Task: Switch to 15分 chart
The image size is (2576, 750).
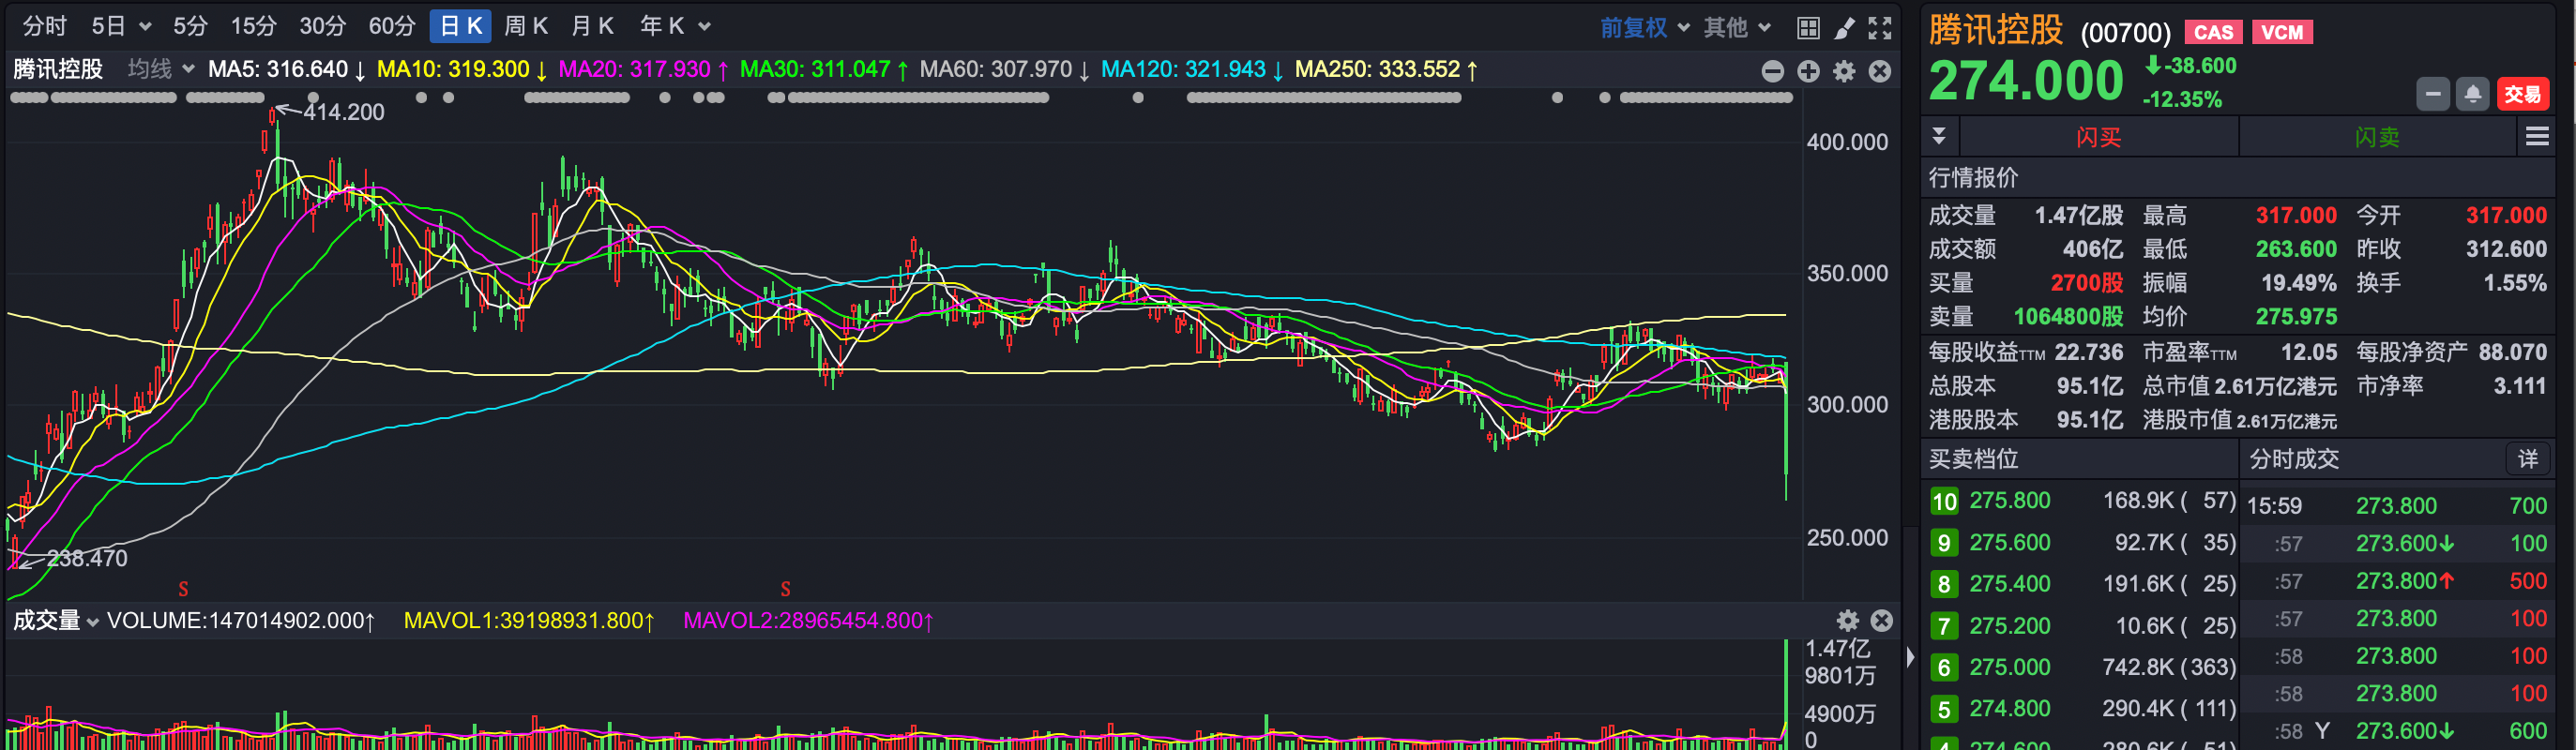Action: pyautogui.click(x=253, y=26)
